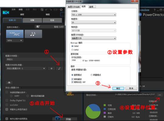Toggle enable preview during production checkbox
The width and height of the screenshot is (164, 121).
(7, 119)
